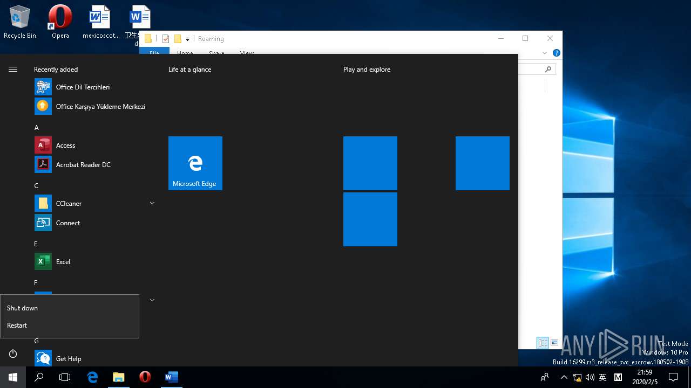Expand the folder chevron under F
The width and height of the screenshot is (691, 388).
point(152,300)
